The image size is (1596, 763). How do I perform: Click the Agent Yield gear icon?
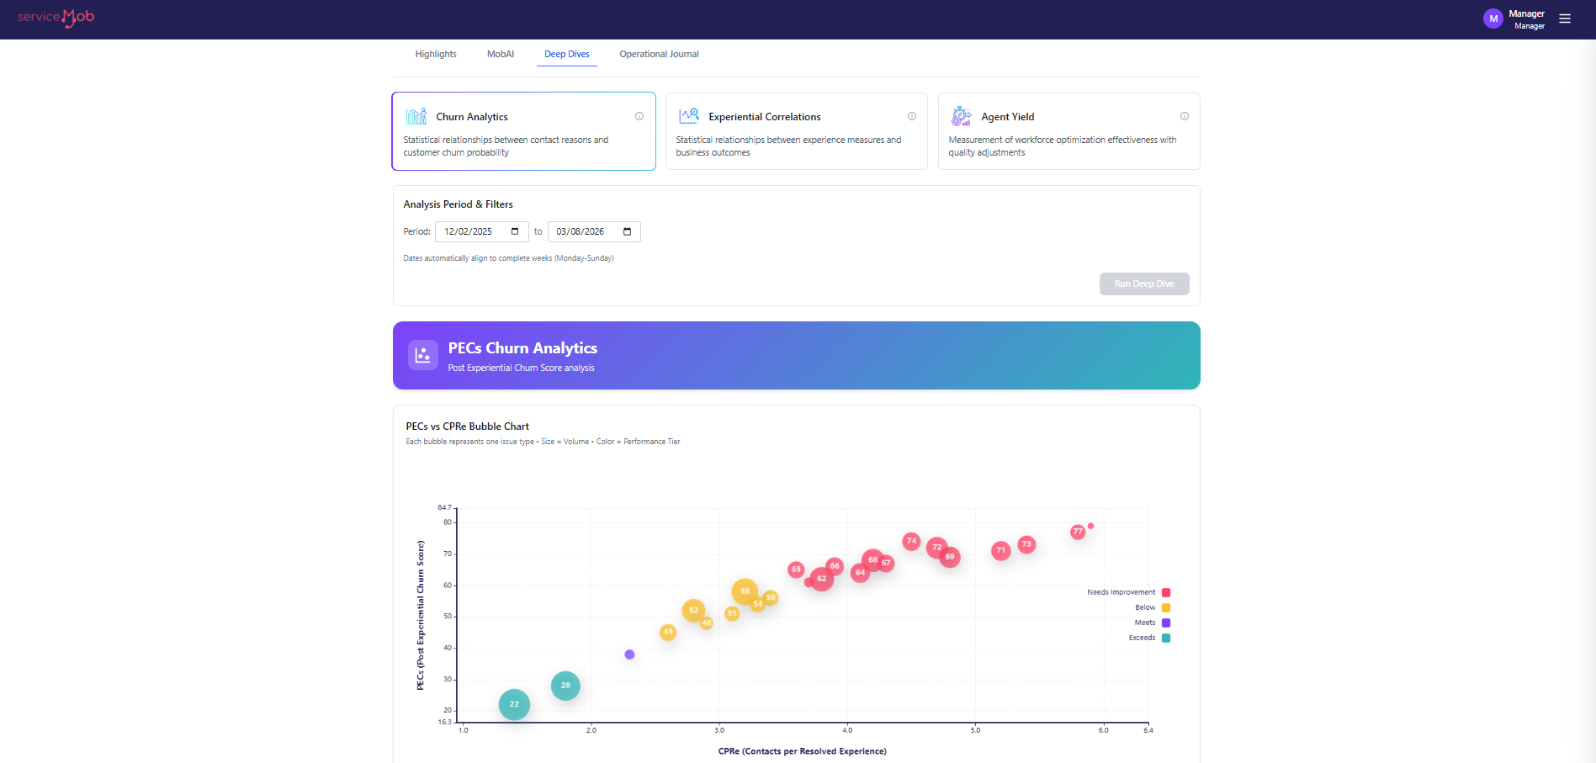pyautogui.click(x=962, y=116)
